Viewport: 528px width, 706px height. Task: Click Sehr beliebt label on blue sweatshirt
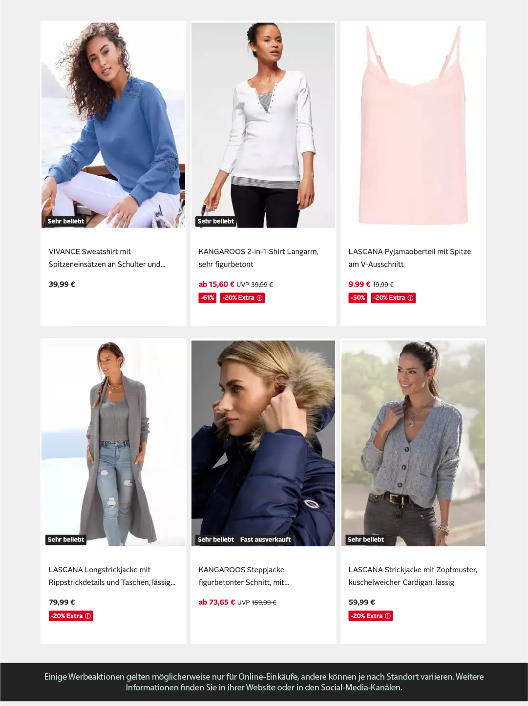[x=66, y=221]
